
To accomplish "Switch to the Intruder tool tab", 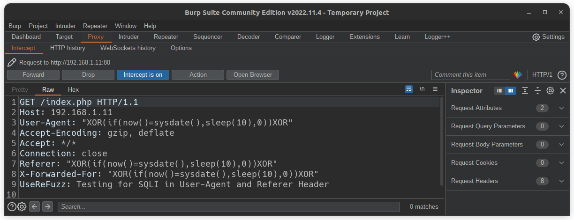I will [x=128, y=37].
